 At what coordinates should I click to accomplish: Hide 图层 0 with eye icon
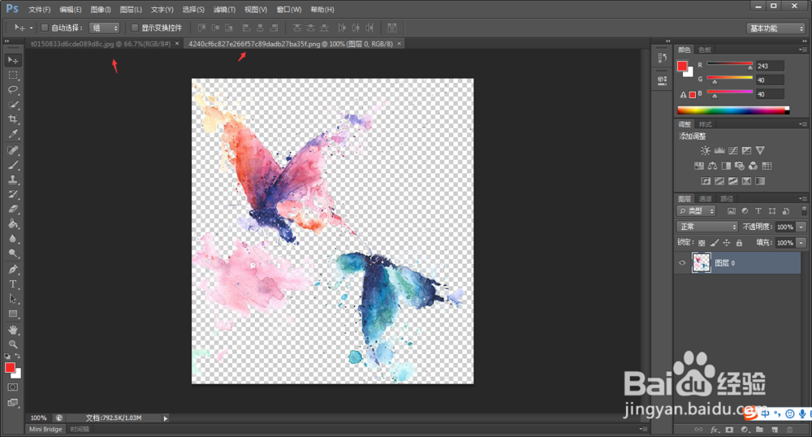click(682, 262)
